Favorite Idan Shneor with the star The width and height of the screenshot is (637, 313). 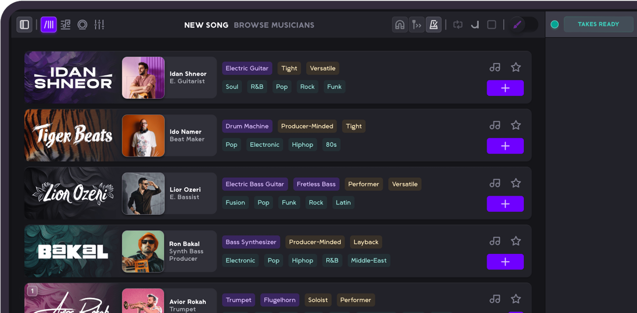pos(516,67)
